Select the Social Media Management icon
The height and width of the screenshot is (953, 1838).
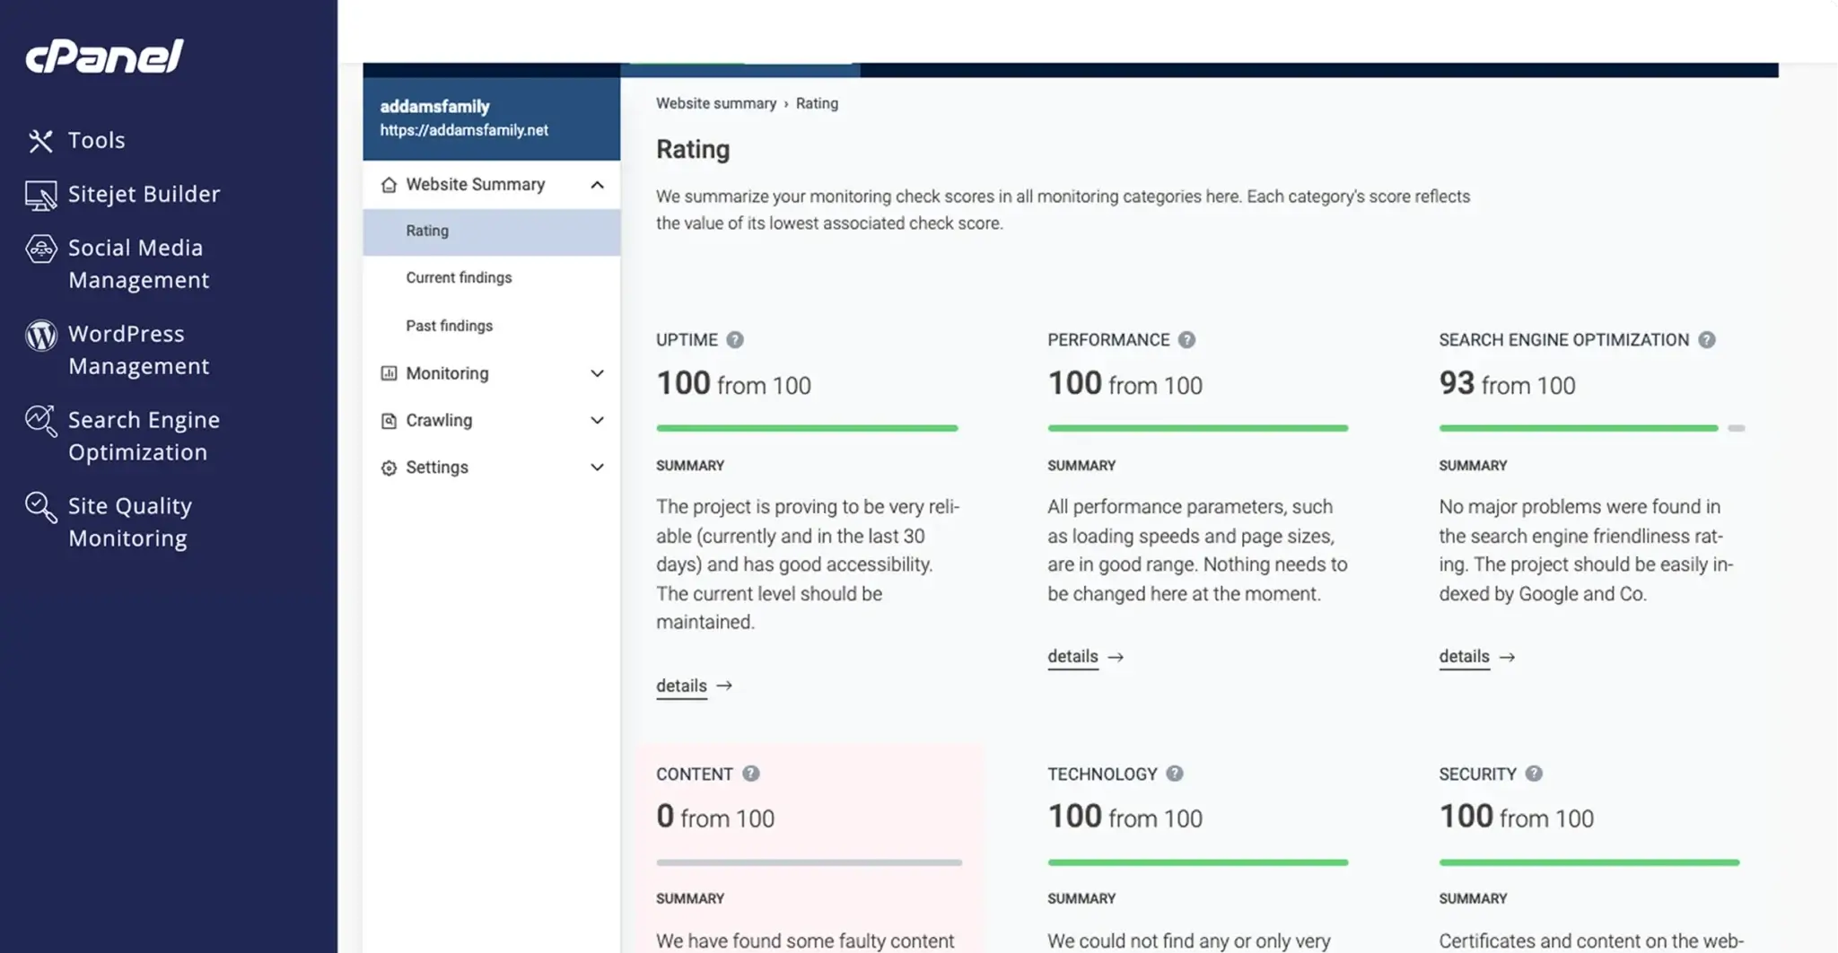pyautogui.click(x=40, y=249)
